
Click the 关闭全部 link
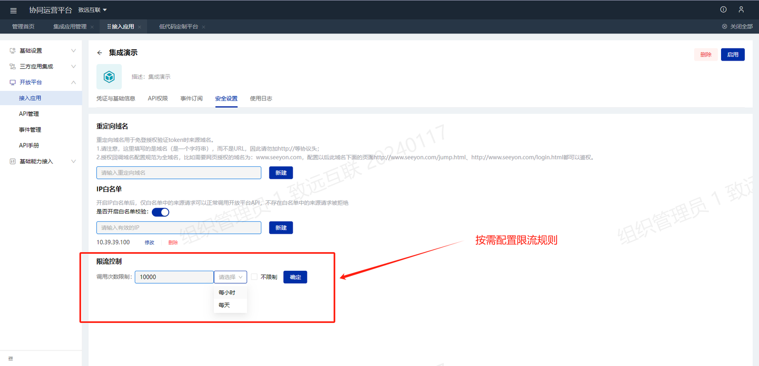tap(741, 27)
